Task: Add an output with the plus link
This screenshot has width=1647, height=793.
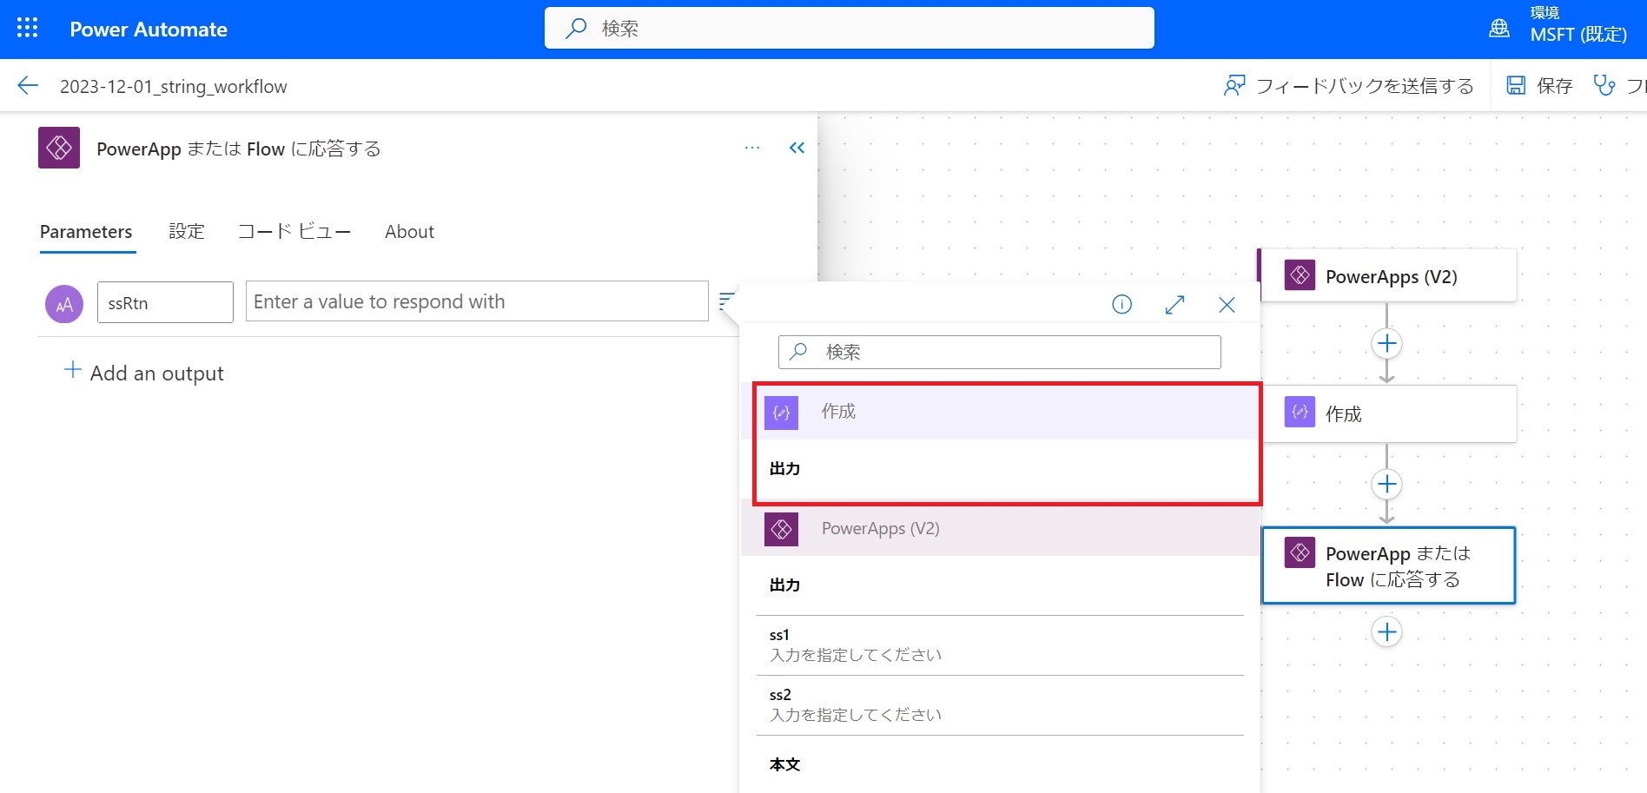Action: 144,373
